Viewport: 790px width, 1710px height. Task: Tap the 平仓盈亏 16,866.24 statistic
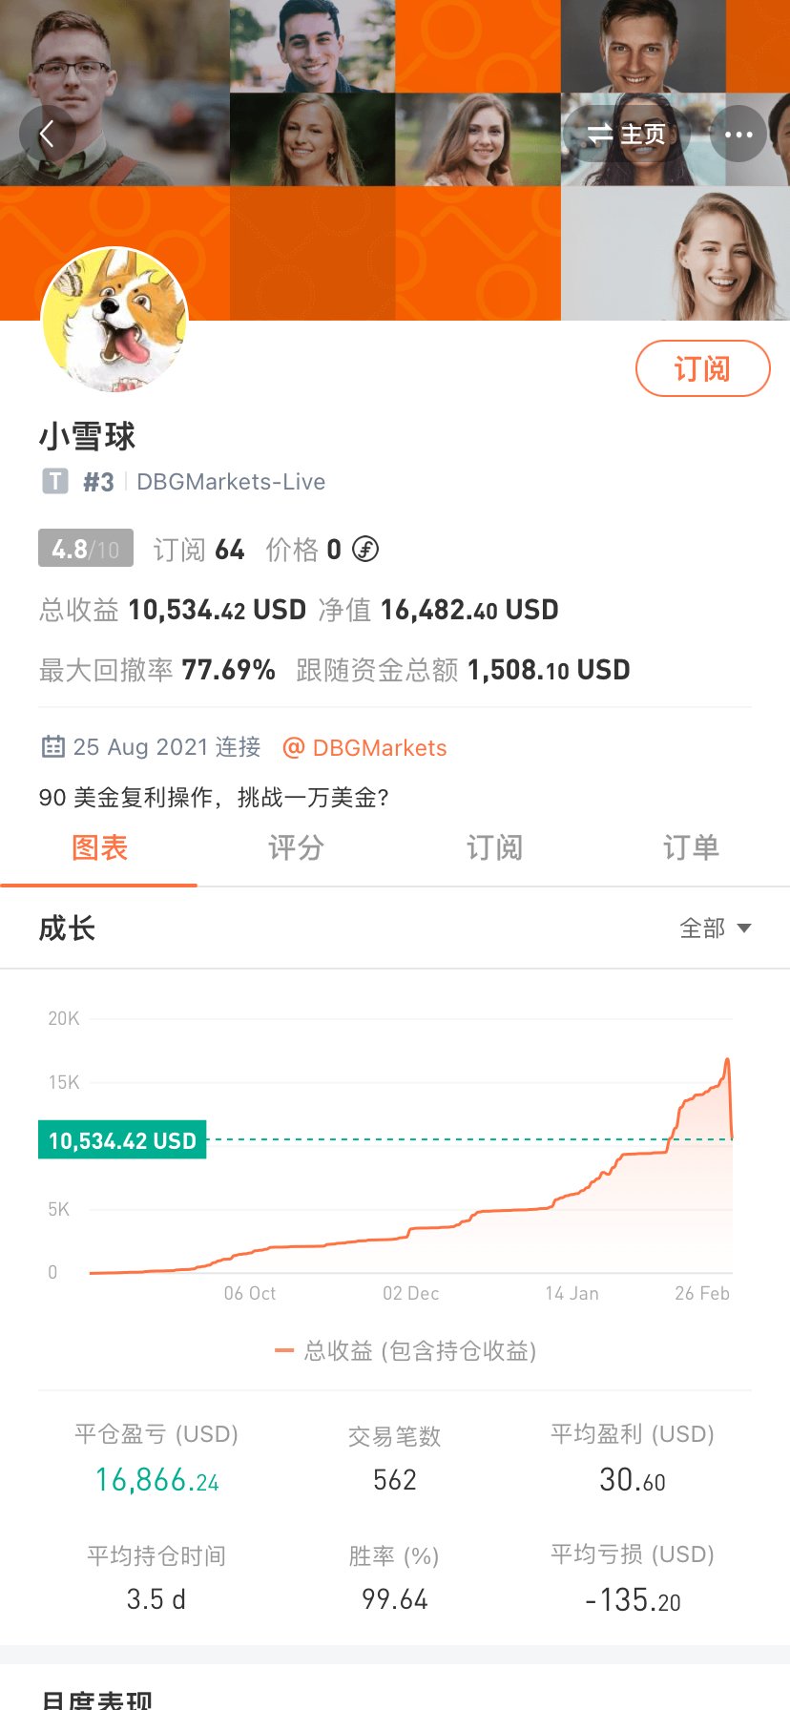[x=156, y=1460]
